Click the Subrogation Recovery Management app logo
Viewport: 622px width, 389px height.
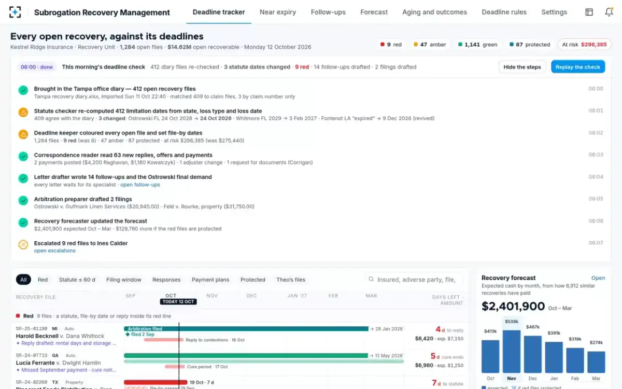pos(16,12)
